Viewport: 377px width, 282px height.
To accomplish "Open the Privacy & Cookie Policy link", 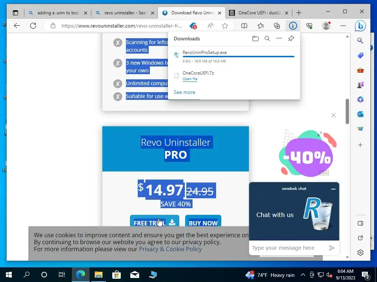I will point(170,249).
